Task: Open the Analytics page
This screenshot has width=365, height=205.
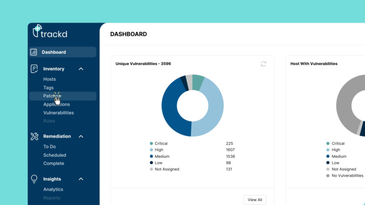Action: 53,190
